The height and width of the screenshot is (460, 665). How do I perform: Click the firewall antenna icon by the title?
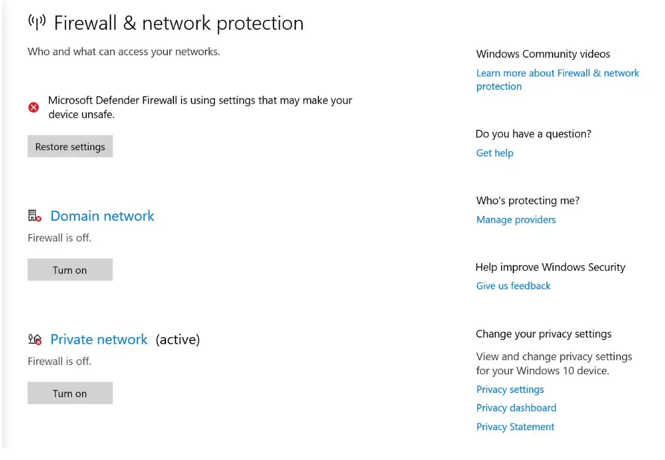coord(37,22)
